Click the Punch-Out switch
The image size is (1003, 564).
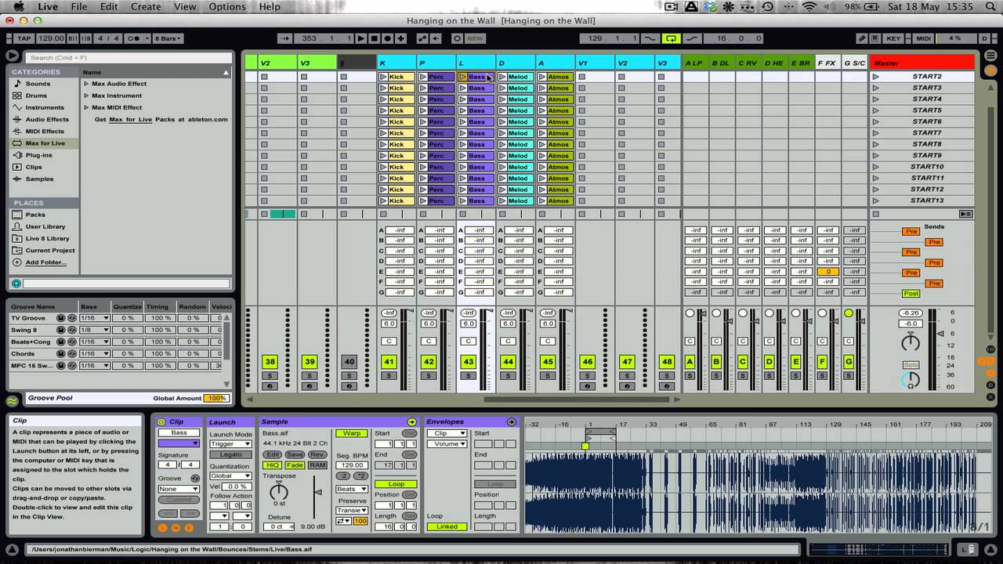click(x=691, y=38)
